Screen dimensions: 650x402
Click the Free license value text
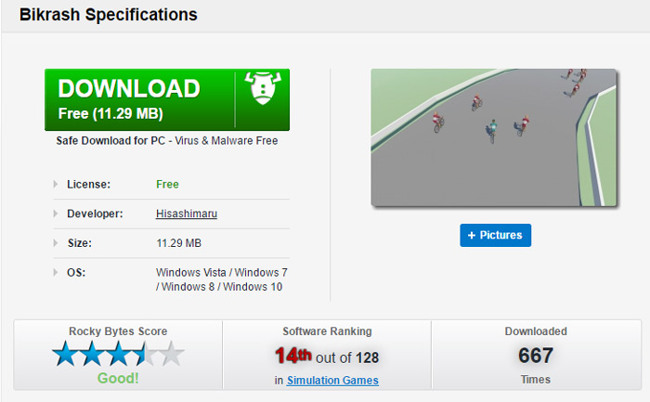click(167, 185)
